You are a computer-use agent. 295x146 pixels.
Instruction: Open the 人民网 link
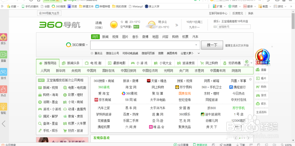pyautogui.click(x=45, y=71)
